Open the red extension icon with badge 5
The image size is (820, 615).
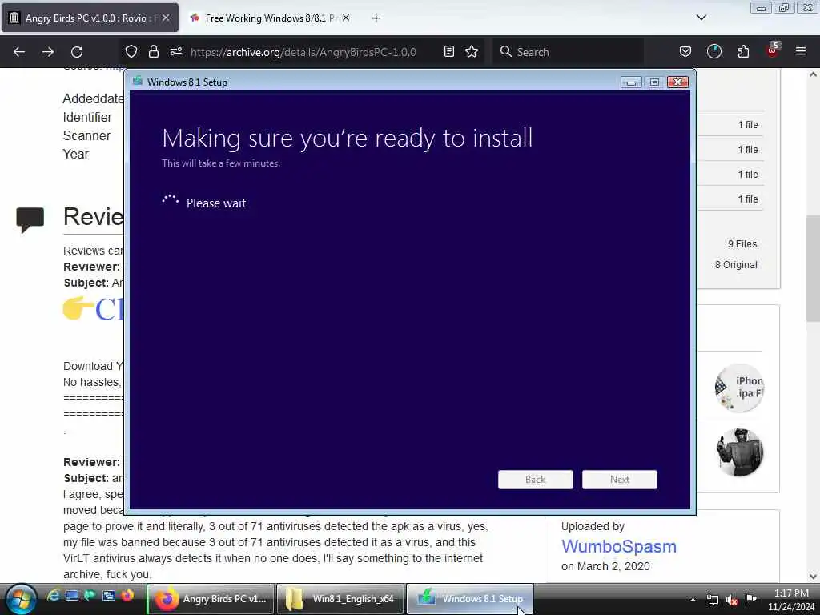coord(773,50)
